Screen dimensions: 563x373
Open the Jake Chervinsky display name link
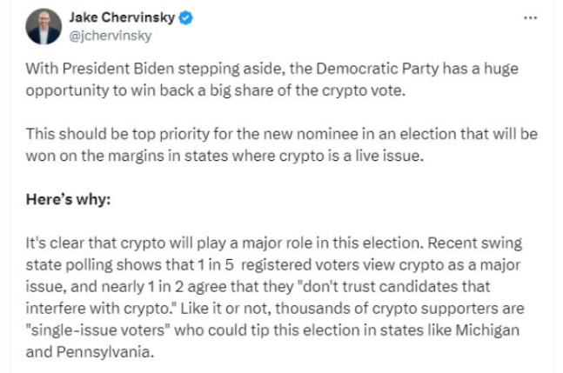(x=120, y=17)
